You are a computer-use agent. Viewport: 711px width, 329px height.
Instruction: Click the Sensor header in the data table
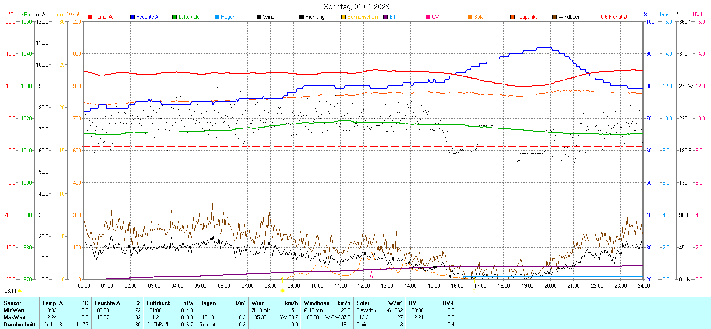pyautogui.click(x=12, y=303)
